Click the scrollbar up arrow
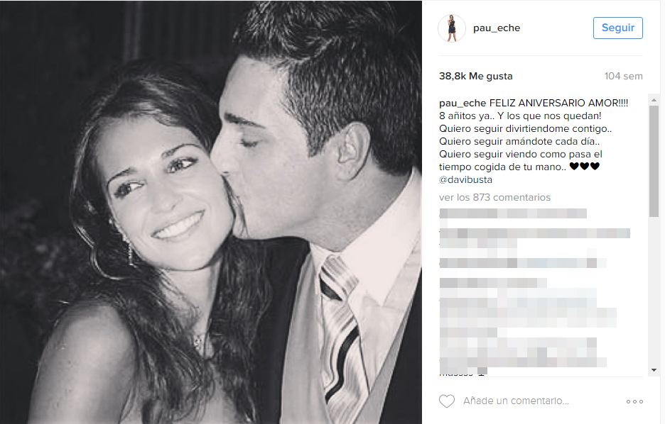Viewport: 665px width, 424px height. click(x=654, y=100)
